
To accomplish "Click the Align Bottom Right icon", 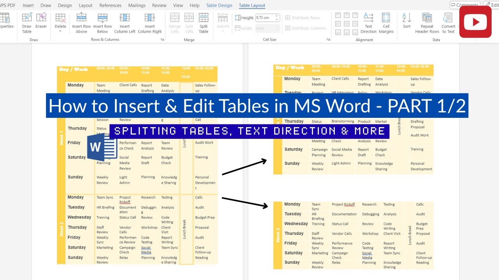I will 355,32.
